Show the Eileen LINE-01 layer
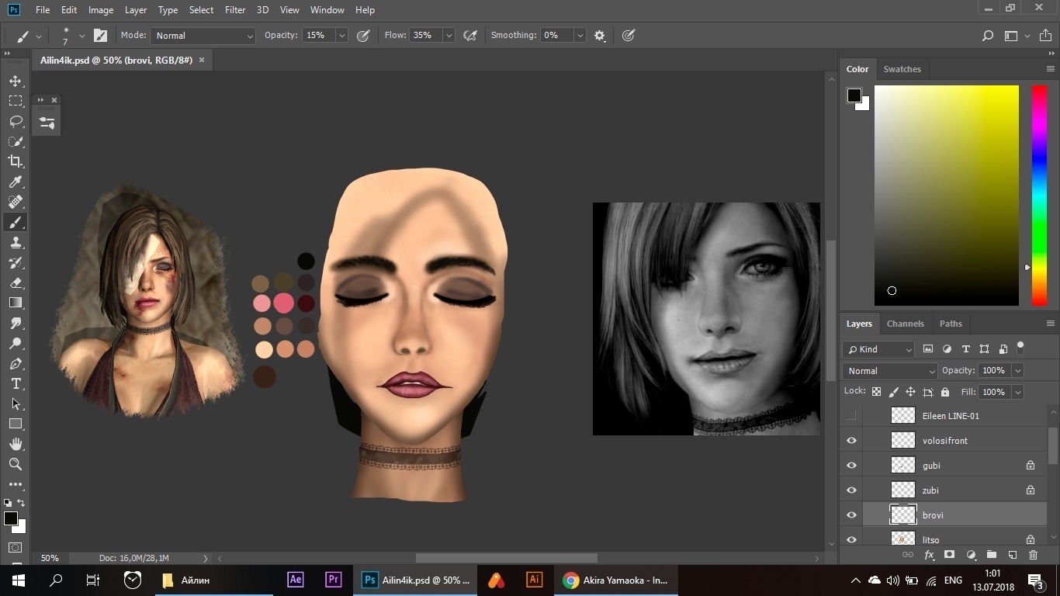The image size is (1060, 596). point(851,416)
